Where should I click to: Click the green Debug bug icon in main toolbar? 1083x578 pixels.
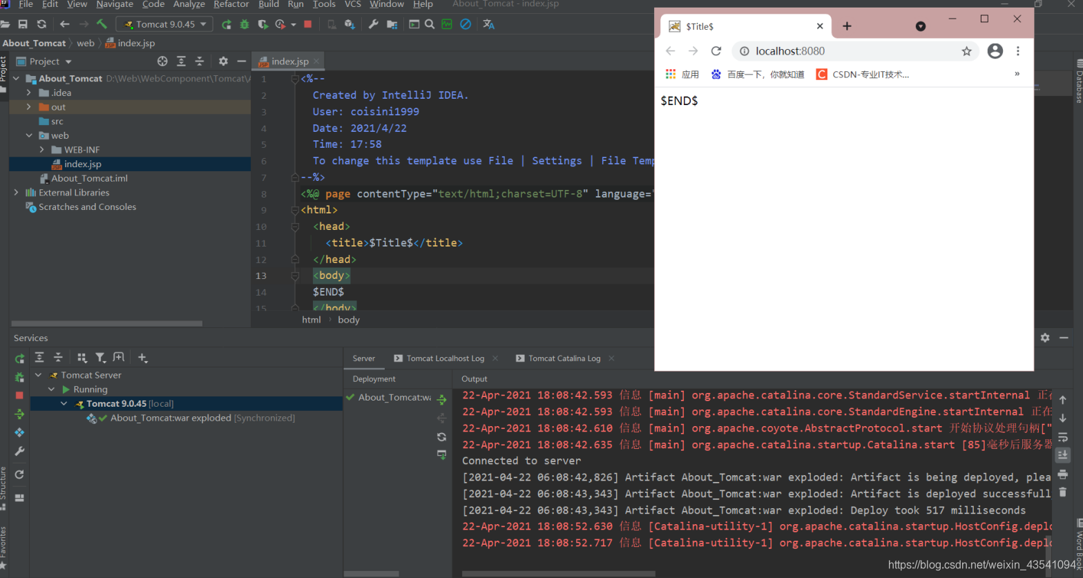pos(244,24)
